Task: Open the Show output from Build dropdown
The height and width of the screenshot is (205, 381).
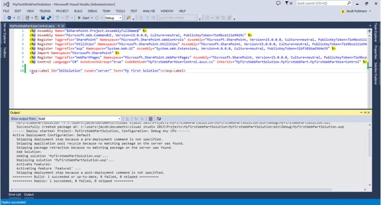Action: [x=80, y=119]
